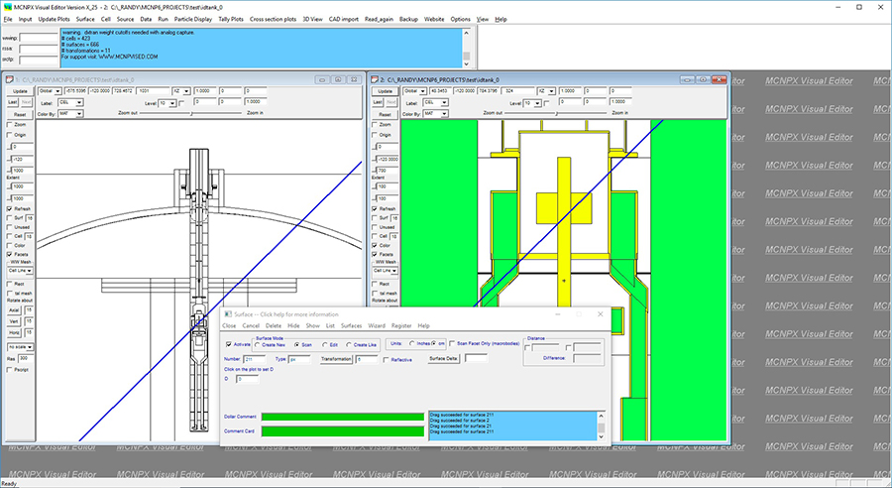Open the Tally Plots menu
The height and width of the screenshot is (488, 892).
tap(231, 19)
